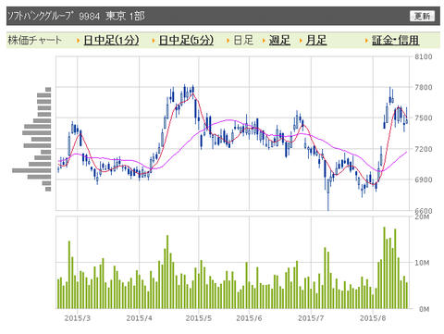Click the 0M volume axis label
The width and height of the screenshot is (444, 334).
[424, 309]
